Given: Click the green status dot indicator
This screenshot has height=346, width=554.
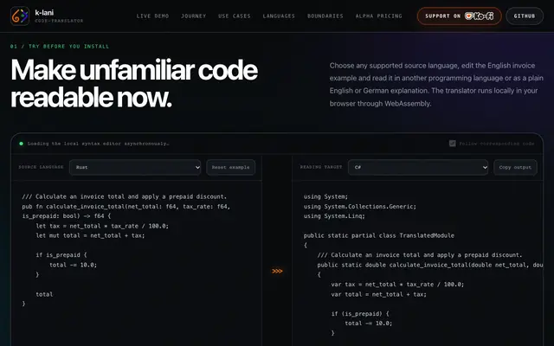Looking at the screenshot, I should click(x=21, y=144).
